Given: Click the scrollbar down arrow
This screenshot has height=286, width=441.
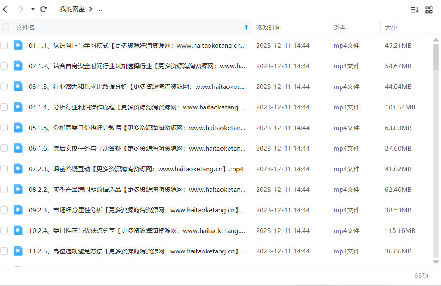Looking at the screenshot, I should pos(436,262).
